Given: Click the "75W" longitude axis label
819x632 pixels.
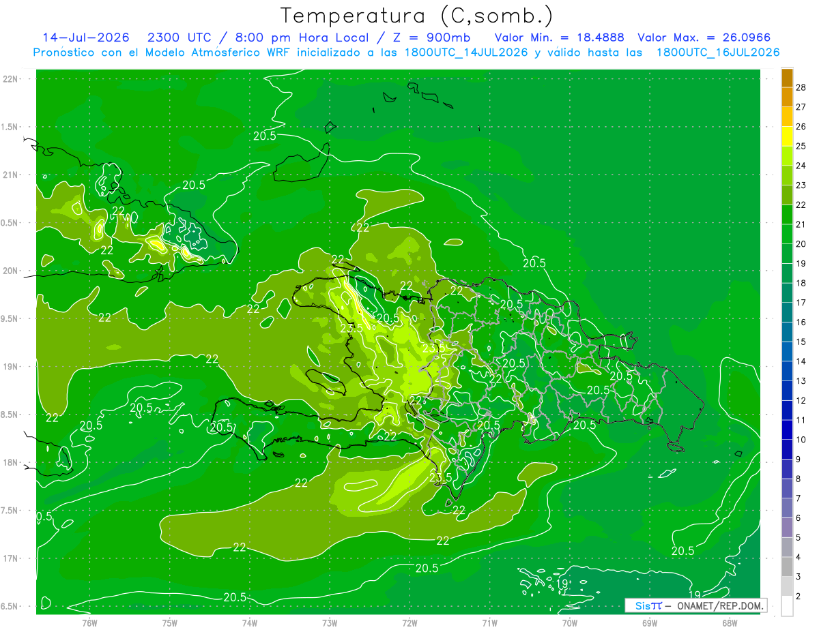Looking at the screenshot, I should pyautogui.click(x=170, y=622).
